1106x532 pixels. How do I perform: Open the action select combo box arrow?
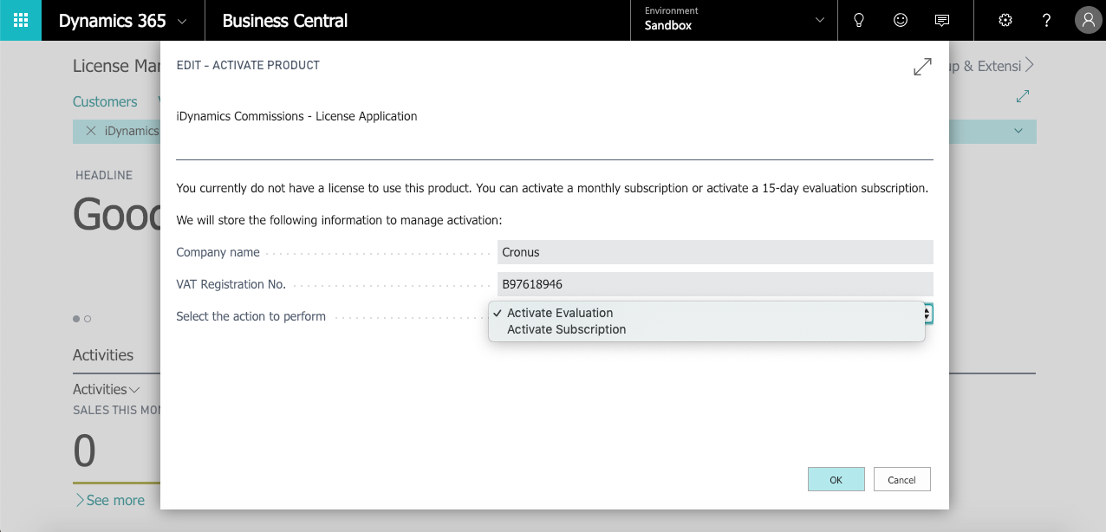pyautogui.click(x=928, y=314)
